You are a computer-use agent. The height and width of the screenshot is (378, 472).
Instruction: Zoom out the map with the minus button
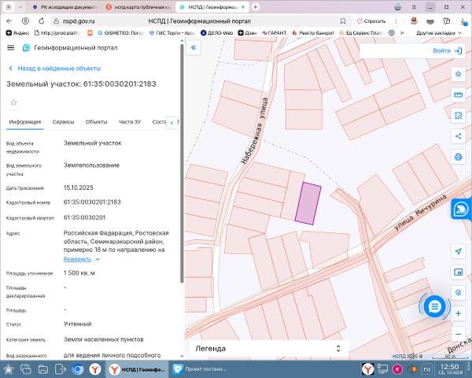point(458,334)
